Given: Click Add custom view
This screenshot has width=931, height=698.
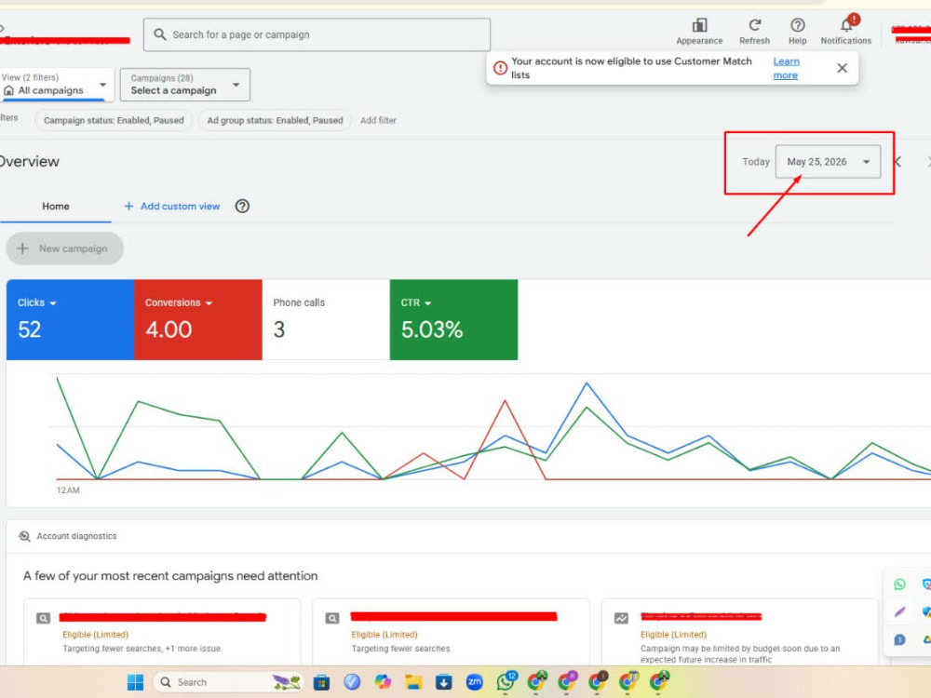Looking at the screenshot, I should point(172,206).
